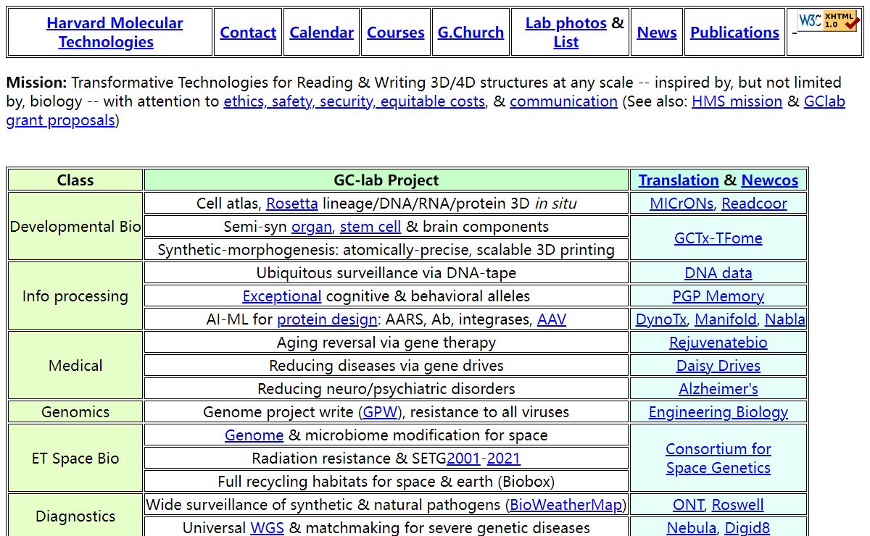Open the Digid8 link
Image resolution: width=870 pixels, height=536 pixels.
(747, 528)
